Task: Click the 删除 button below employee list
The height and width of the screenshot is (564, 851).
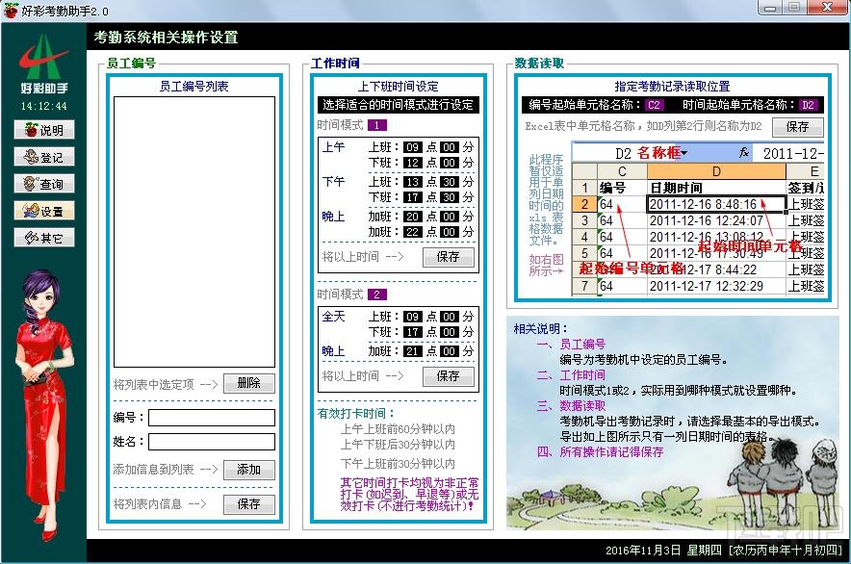Action: (248, 383)
